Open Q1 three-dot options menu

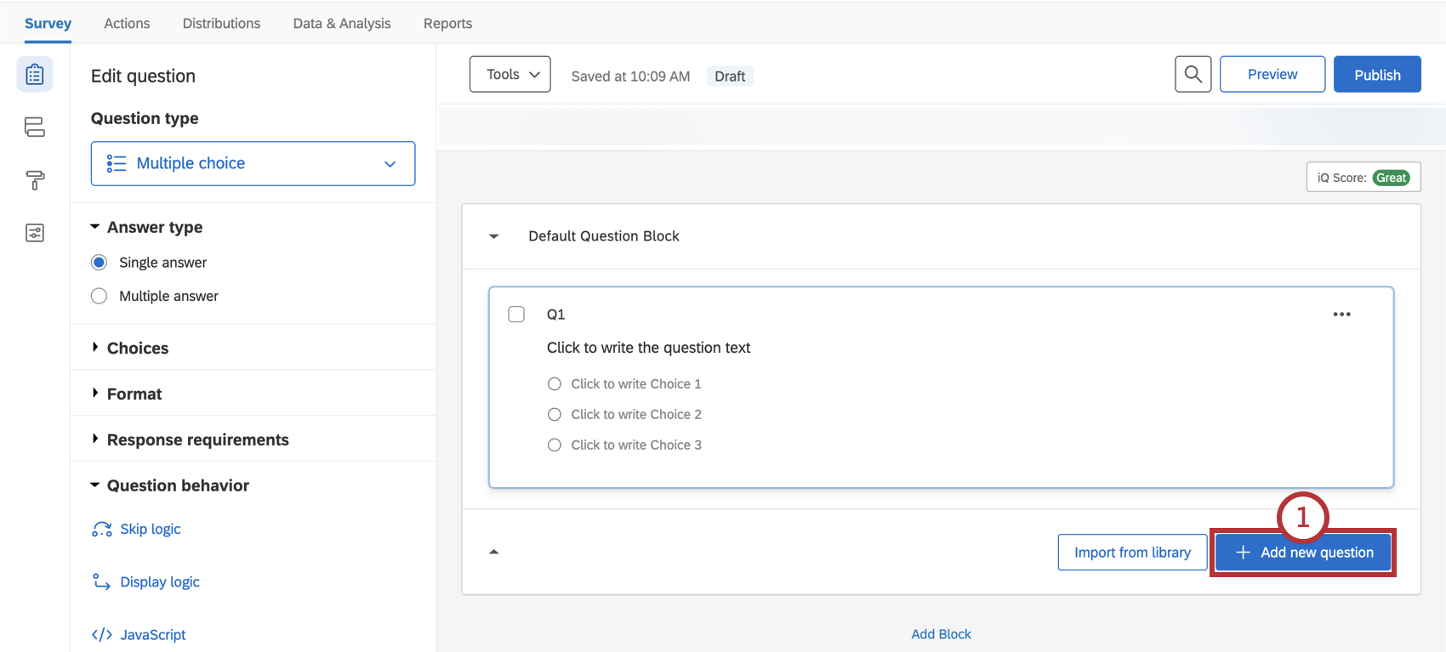1341,315
